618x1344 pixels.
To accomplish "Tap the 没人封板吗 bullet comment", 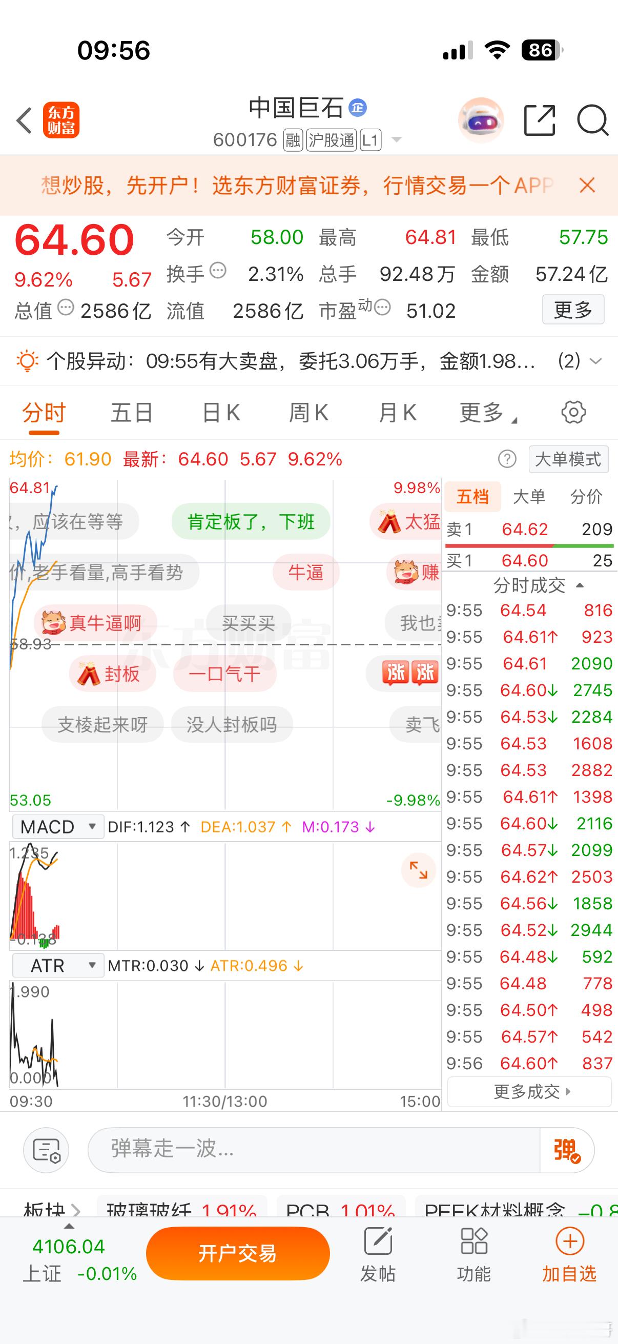I will point(232,724).
